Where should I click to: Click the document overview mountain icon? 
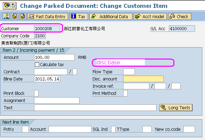click(x=6, y=16)
